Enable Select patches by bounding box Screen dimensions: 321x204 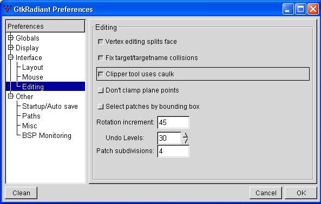pyautogui.click(x=101, y=107)
